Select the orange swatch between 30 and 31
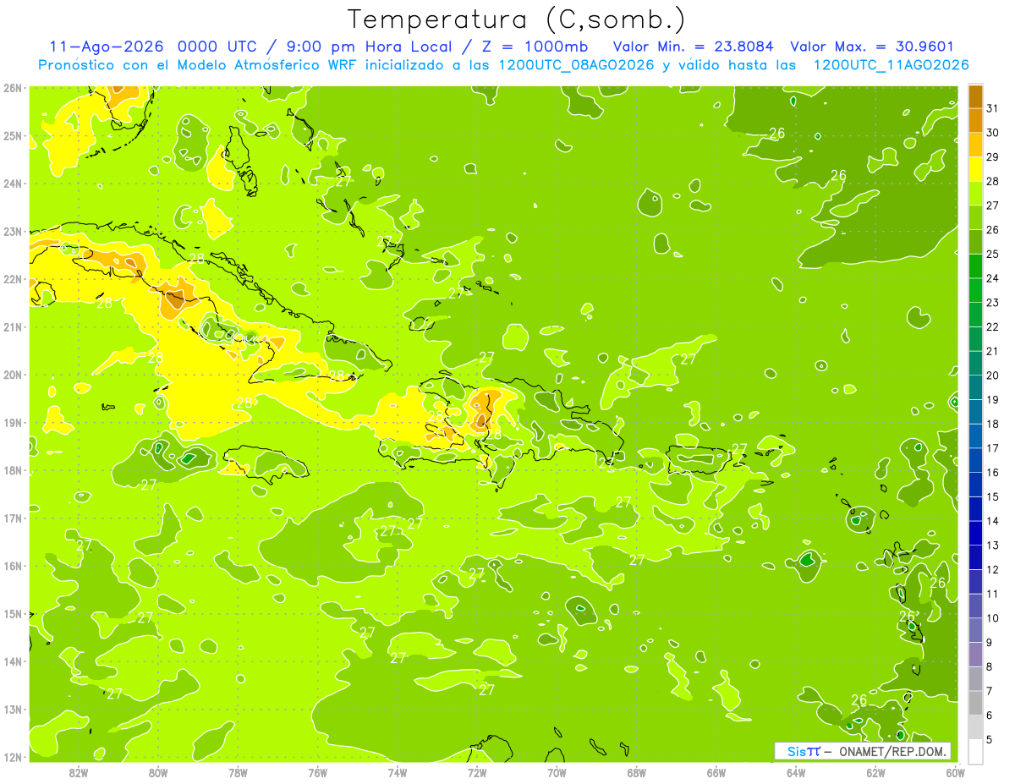 coord(975,120)
